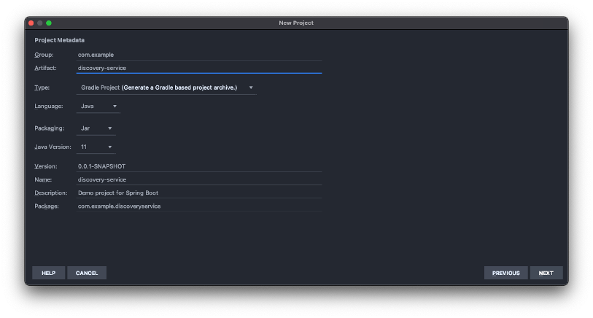This screenshot has height=318, width=593.
Task: Click the Project Metadata heading
Action: click(x=59, y=40)
